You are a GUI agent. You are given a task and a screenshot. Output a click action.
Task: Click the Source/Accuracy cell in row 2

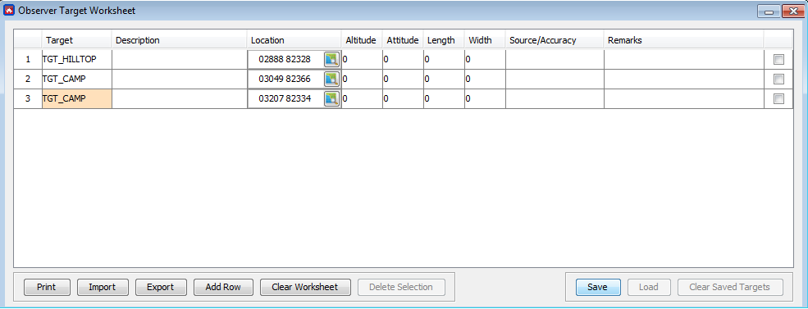(555, 80)
